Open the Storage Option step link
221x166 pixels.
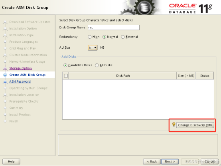(21, 68)
